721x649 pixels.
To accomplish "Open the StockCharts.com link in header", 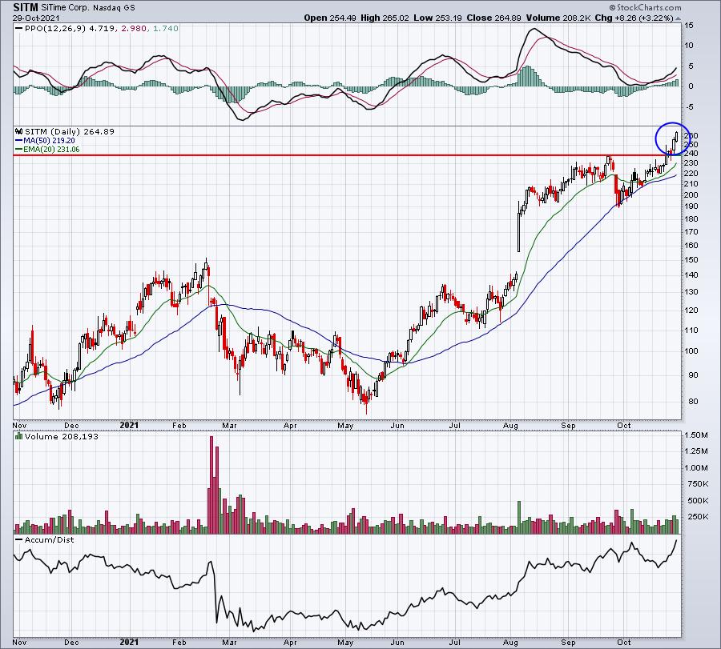I will [x=648, y=7].
